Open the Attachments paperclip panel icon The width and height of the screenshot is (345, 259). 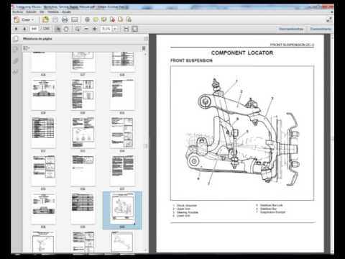click(x=16, y=60)
